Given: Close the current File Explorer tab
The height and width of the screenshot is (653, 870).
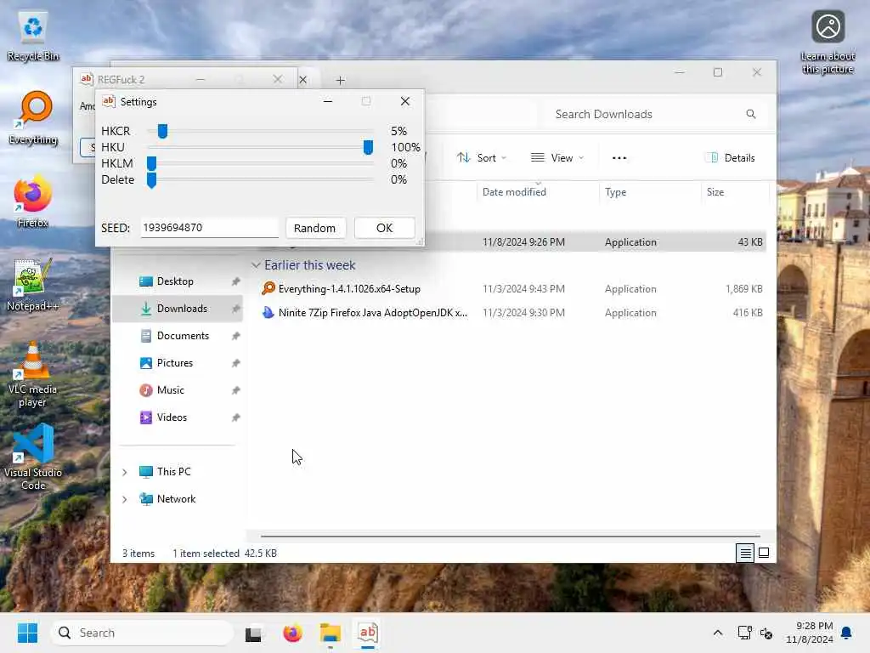Looking at the screenshot, I should [303, 80].
